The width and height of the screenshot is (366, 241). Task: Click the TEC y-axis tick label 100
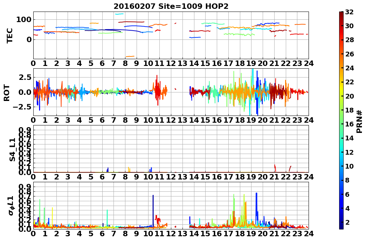click(23, 20)
